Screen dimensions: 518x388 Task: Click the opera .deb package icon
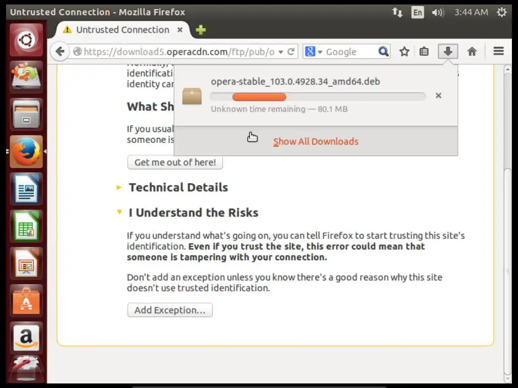click(x=192, y=96)
